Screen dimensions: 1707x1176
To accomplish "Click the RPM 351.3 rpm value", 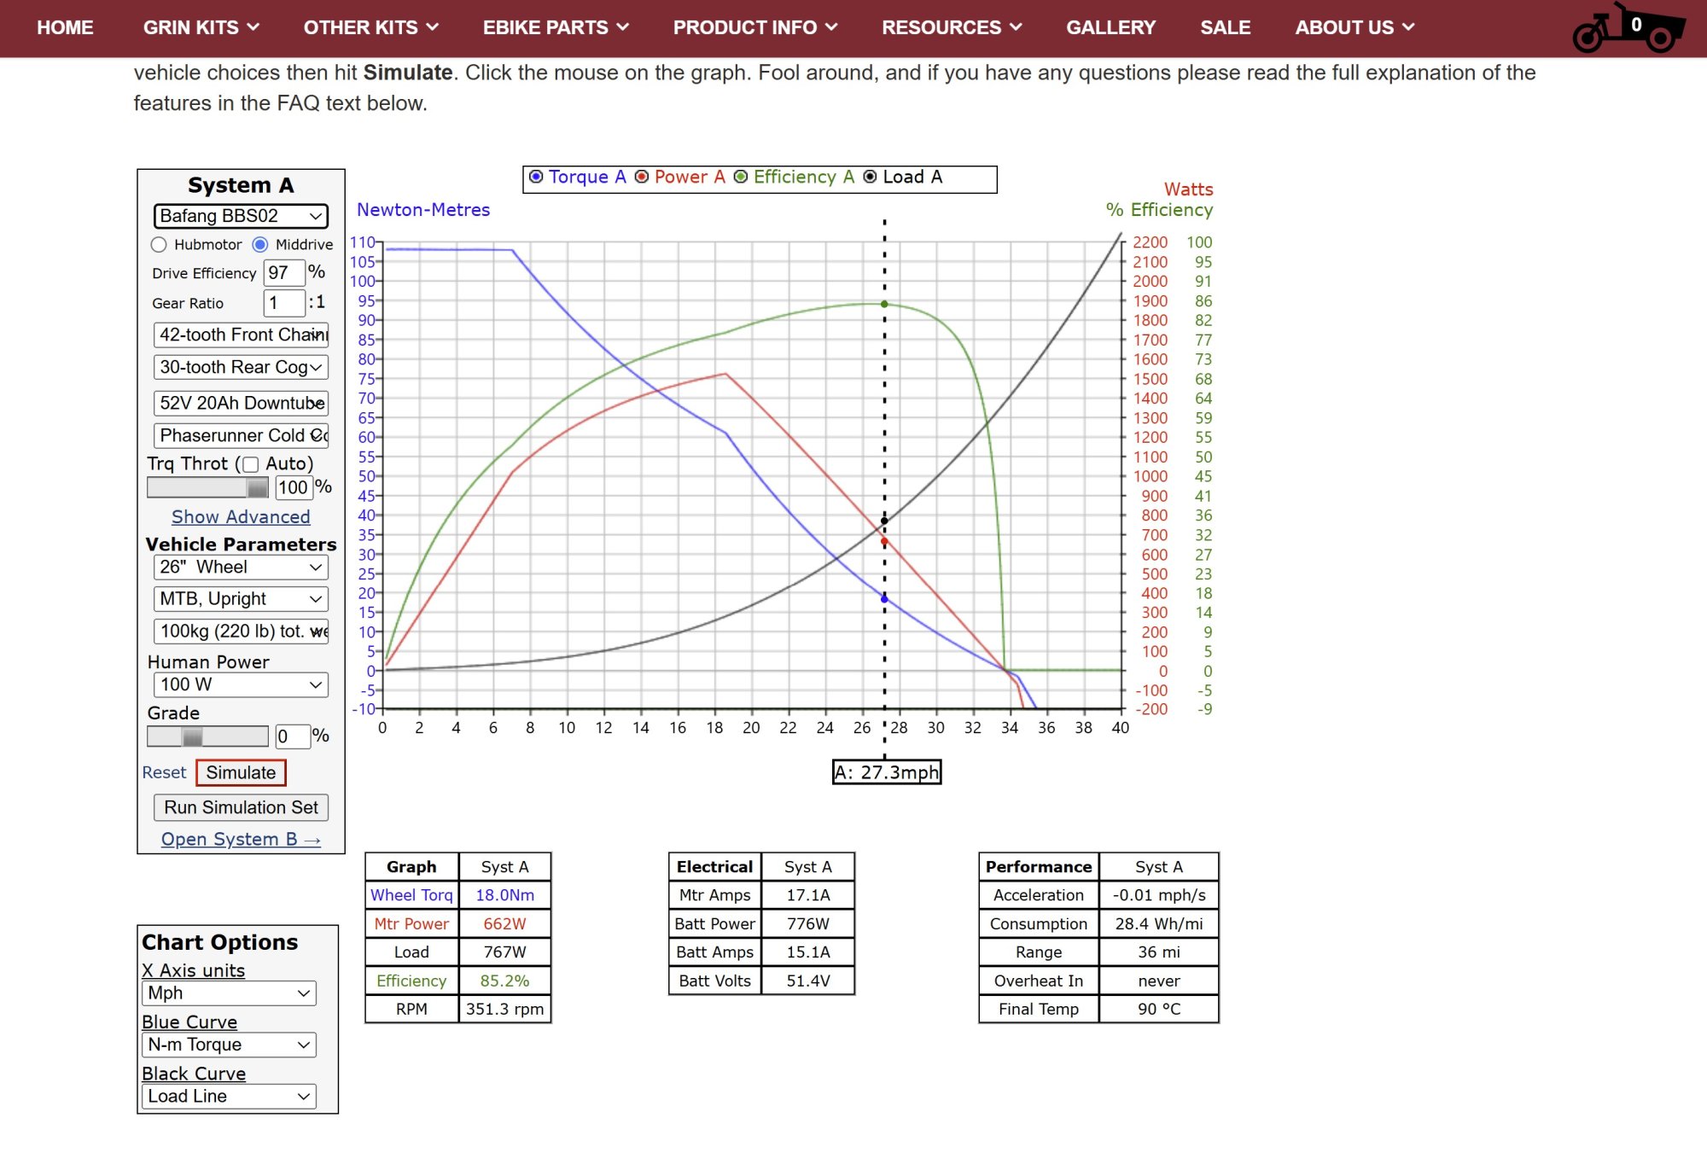I will 504,1010.
